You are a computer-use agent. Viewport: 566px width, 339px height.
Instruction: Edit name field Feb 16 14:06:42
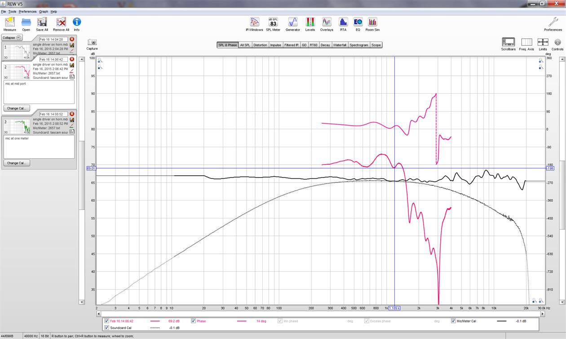click(x=53, y=59)
